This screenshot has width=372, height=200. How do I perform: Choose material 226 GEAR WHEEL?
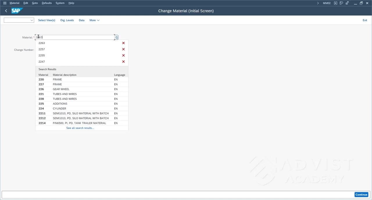[82, 89]
